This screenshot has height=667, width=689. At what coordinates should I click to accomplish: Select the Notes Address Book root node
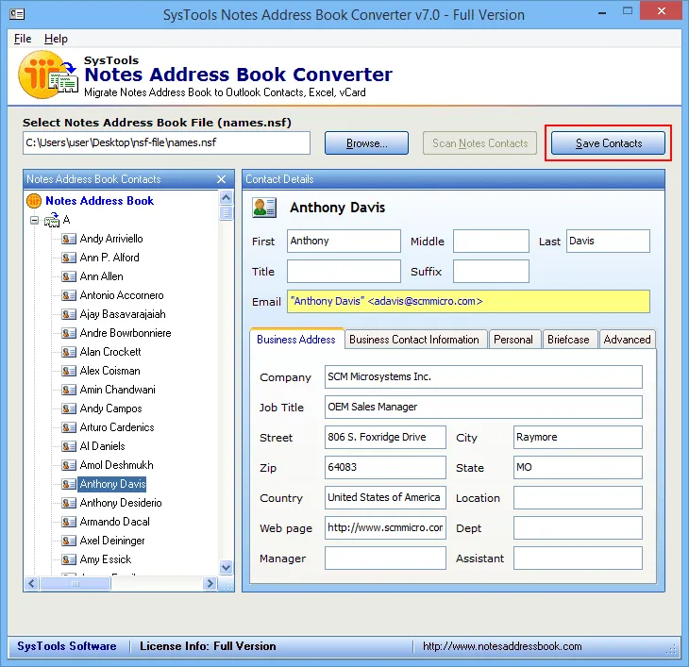pyautogui.click(x=100, y=201)
